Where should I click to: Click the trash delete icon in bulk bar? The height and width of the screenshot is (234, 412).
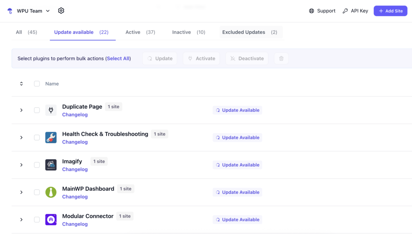tap(281, 58)
